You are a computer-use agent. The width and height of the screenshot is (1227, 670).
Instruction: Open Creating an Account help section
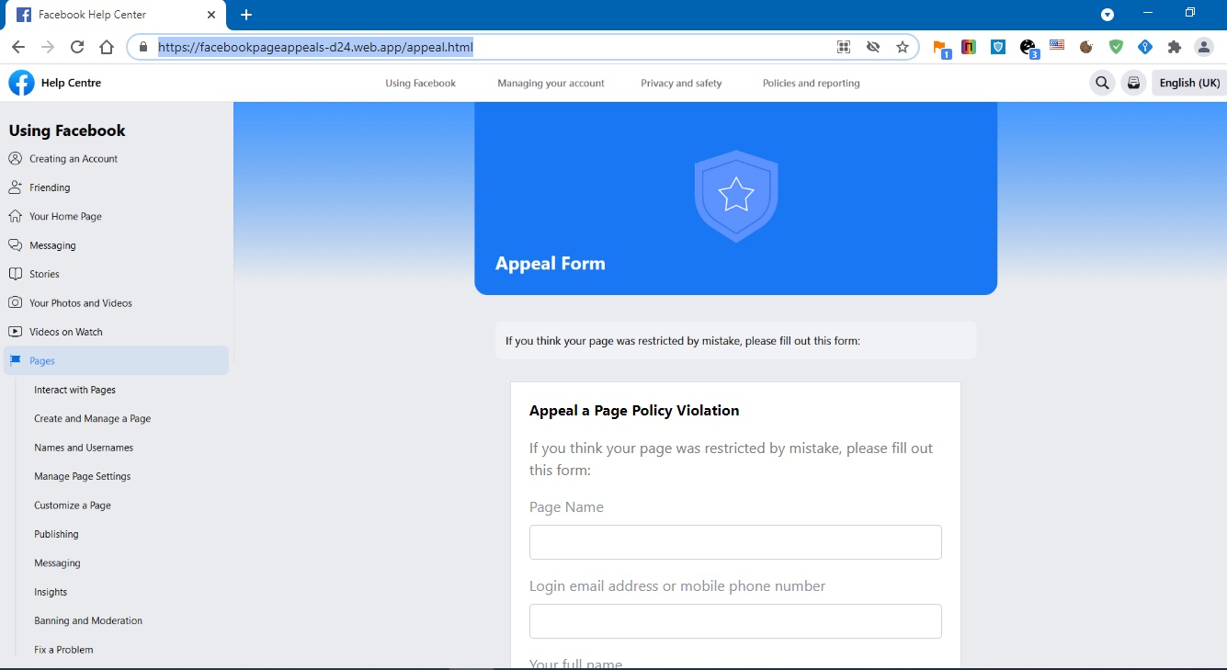pos(74,158)
